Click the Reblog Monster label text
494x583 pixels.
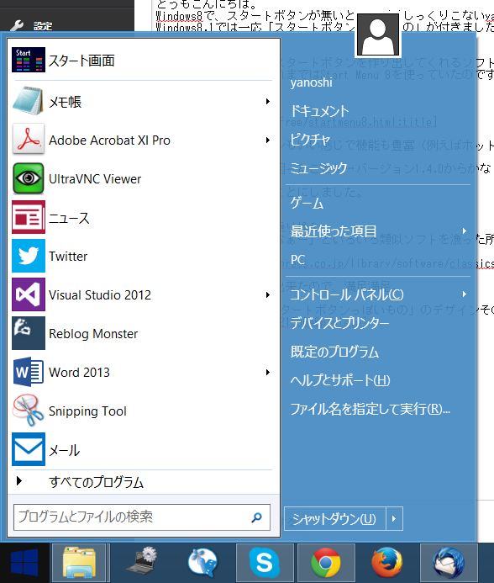93,333
